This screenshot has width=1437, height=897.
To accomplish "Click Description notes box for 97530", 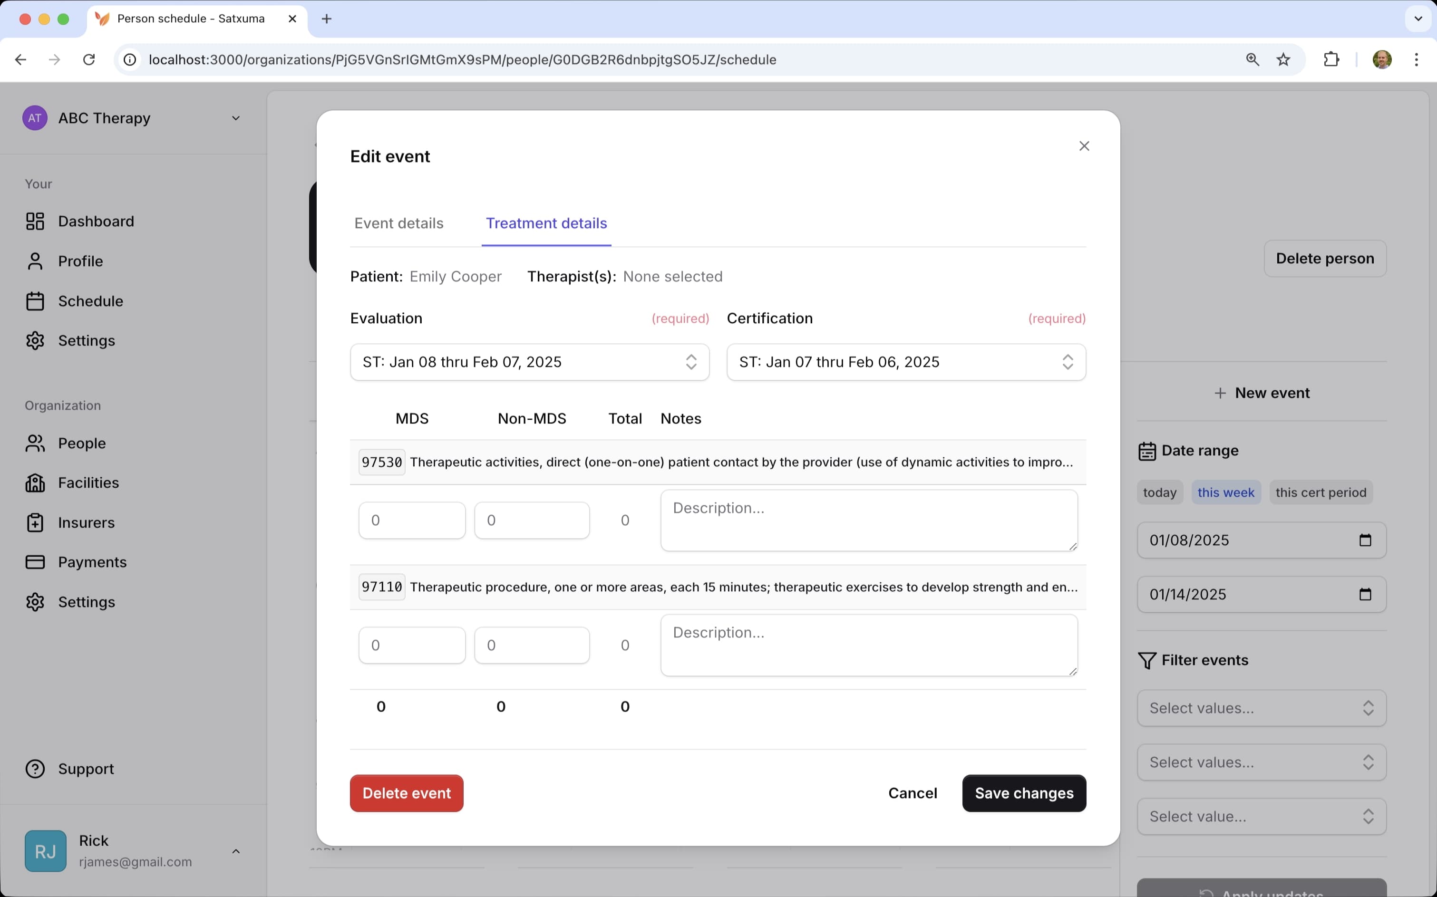I will [869, 521].
